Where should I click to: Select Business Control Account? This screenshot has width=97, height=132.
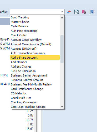coord(35,80)
